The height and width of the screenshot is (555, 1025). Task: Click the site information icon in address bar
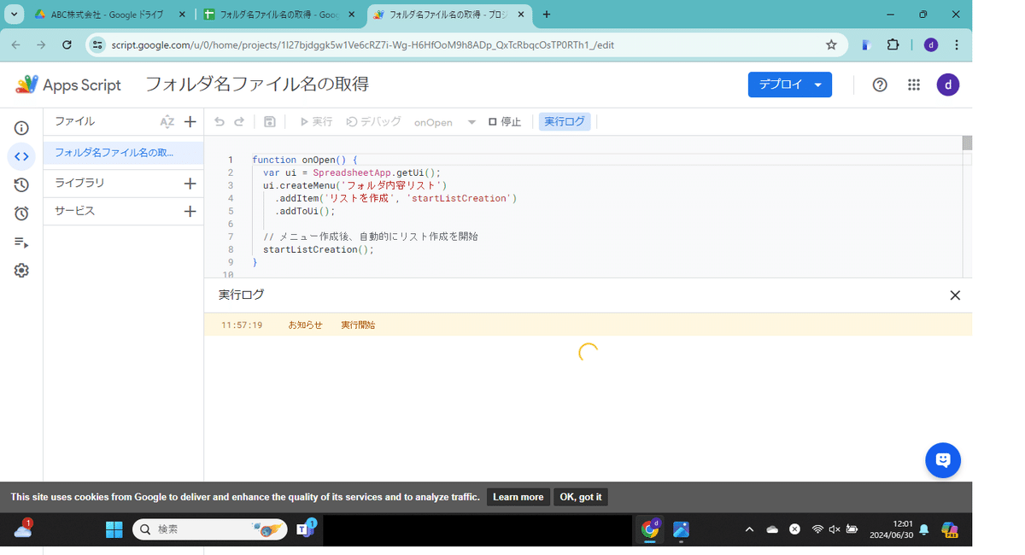[98, 45]
